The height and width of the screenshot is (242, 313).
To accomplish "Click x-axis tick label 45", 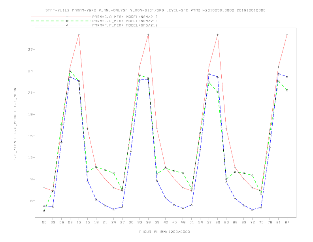I will pos(174,222).
